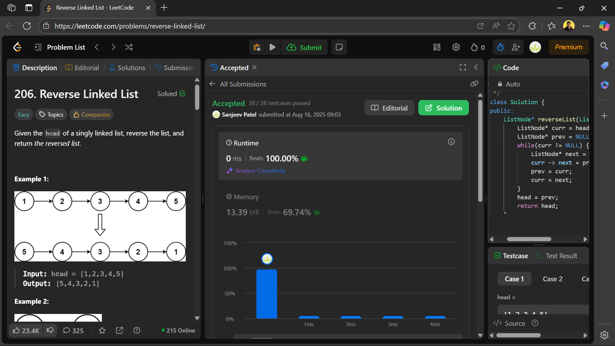Viewport: 615px width, 346px height.
Task: Click Analyze Complexity link
Action: click(x=260, y=171)
